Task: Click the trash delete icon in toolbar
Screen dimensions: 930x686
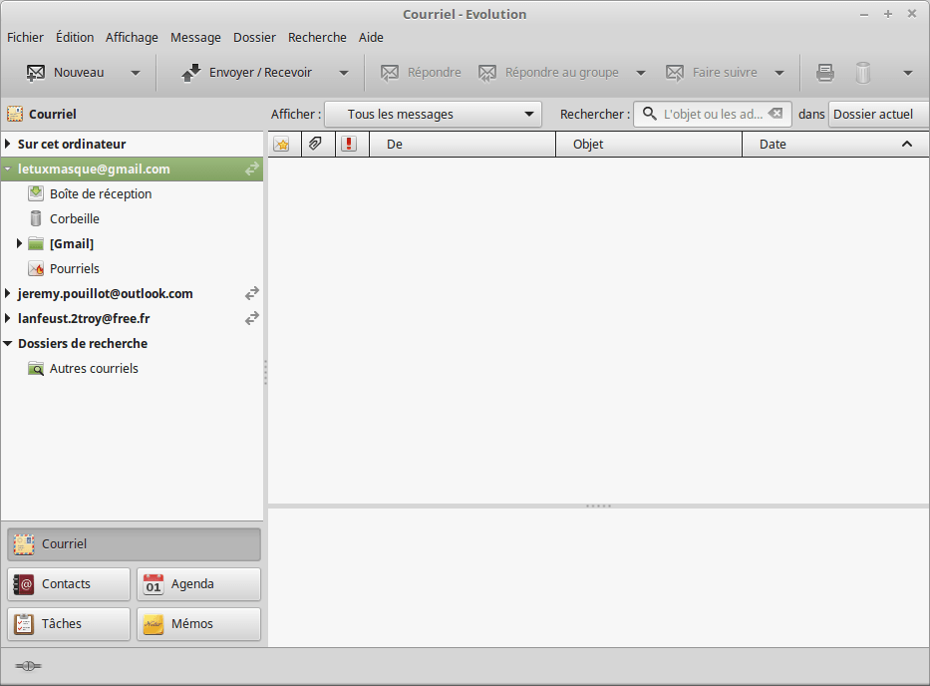Action: click(863, 72)
